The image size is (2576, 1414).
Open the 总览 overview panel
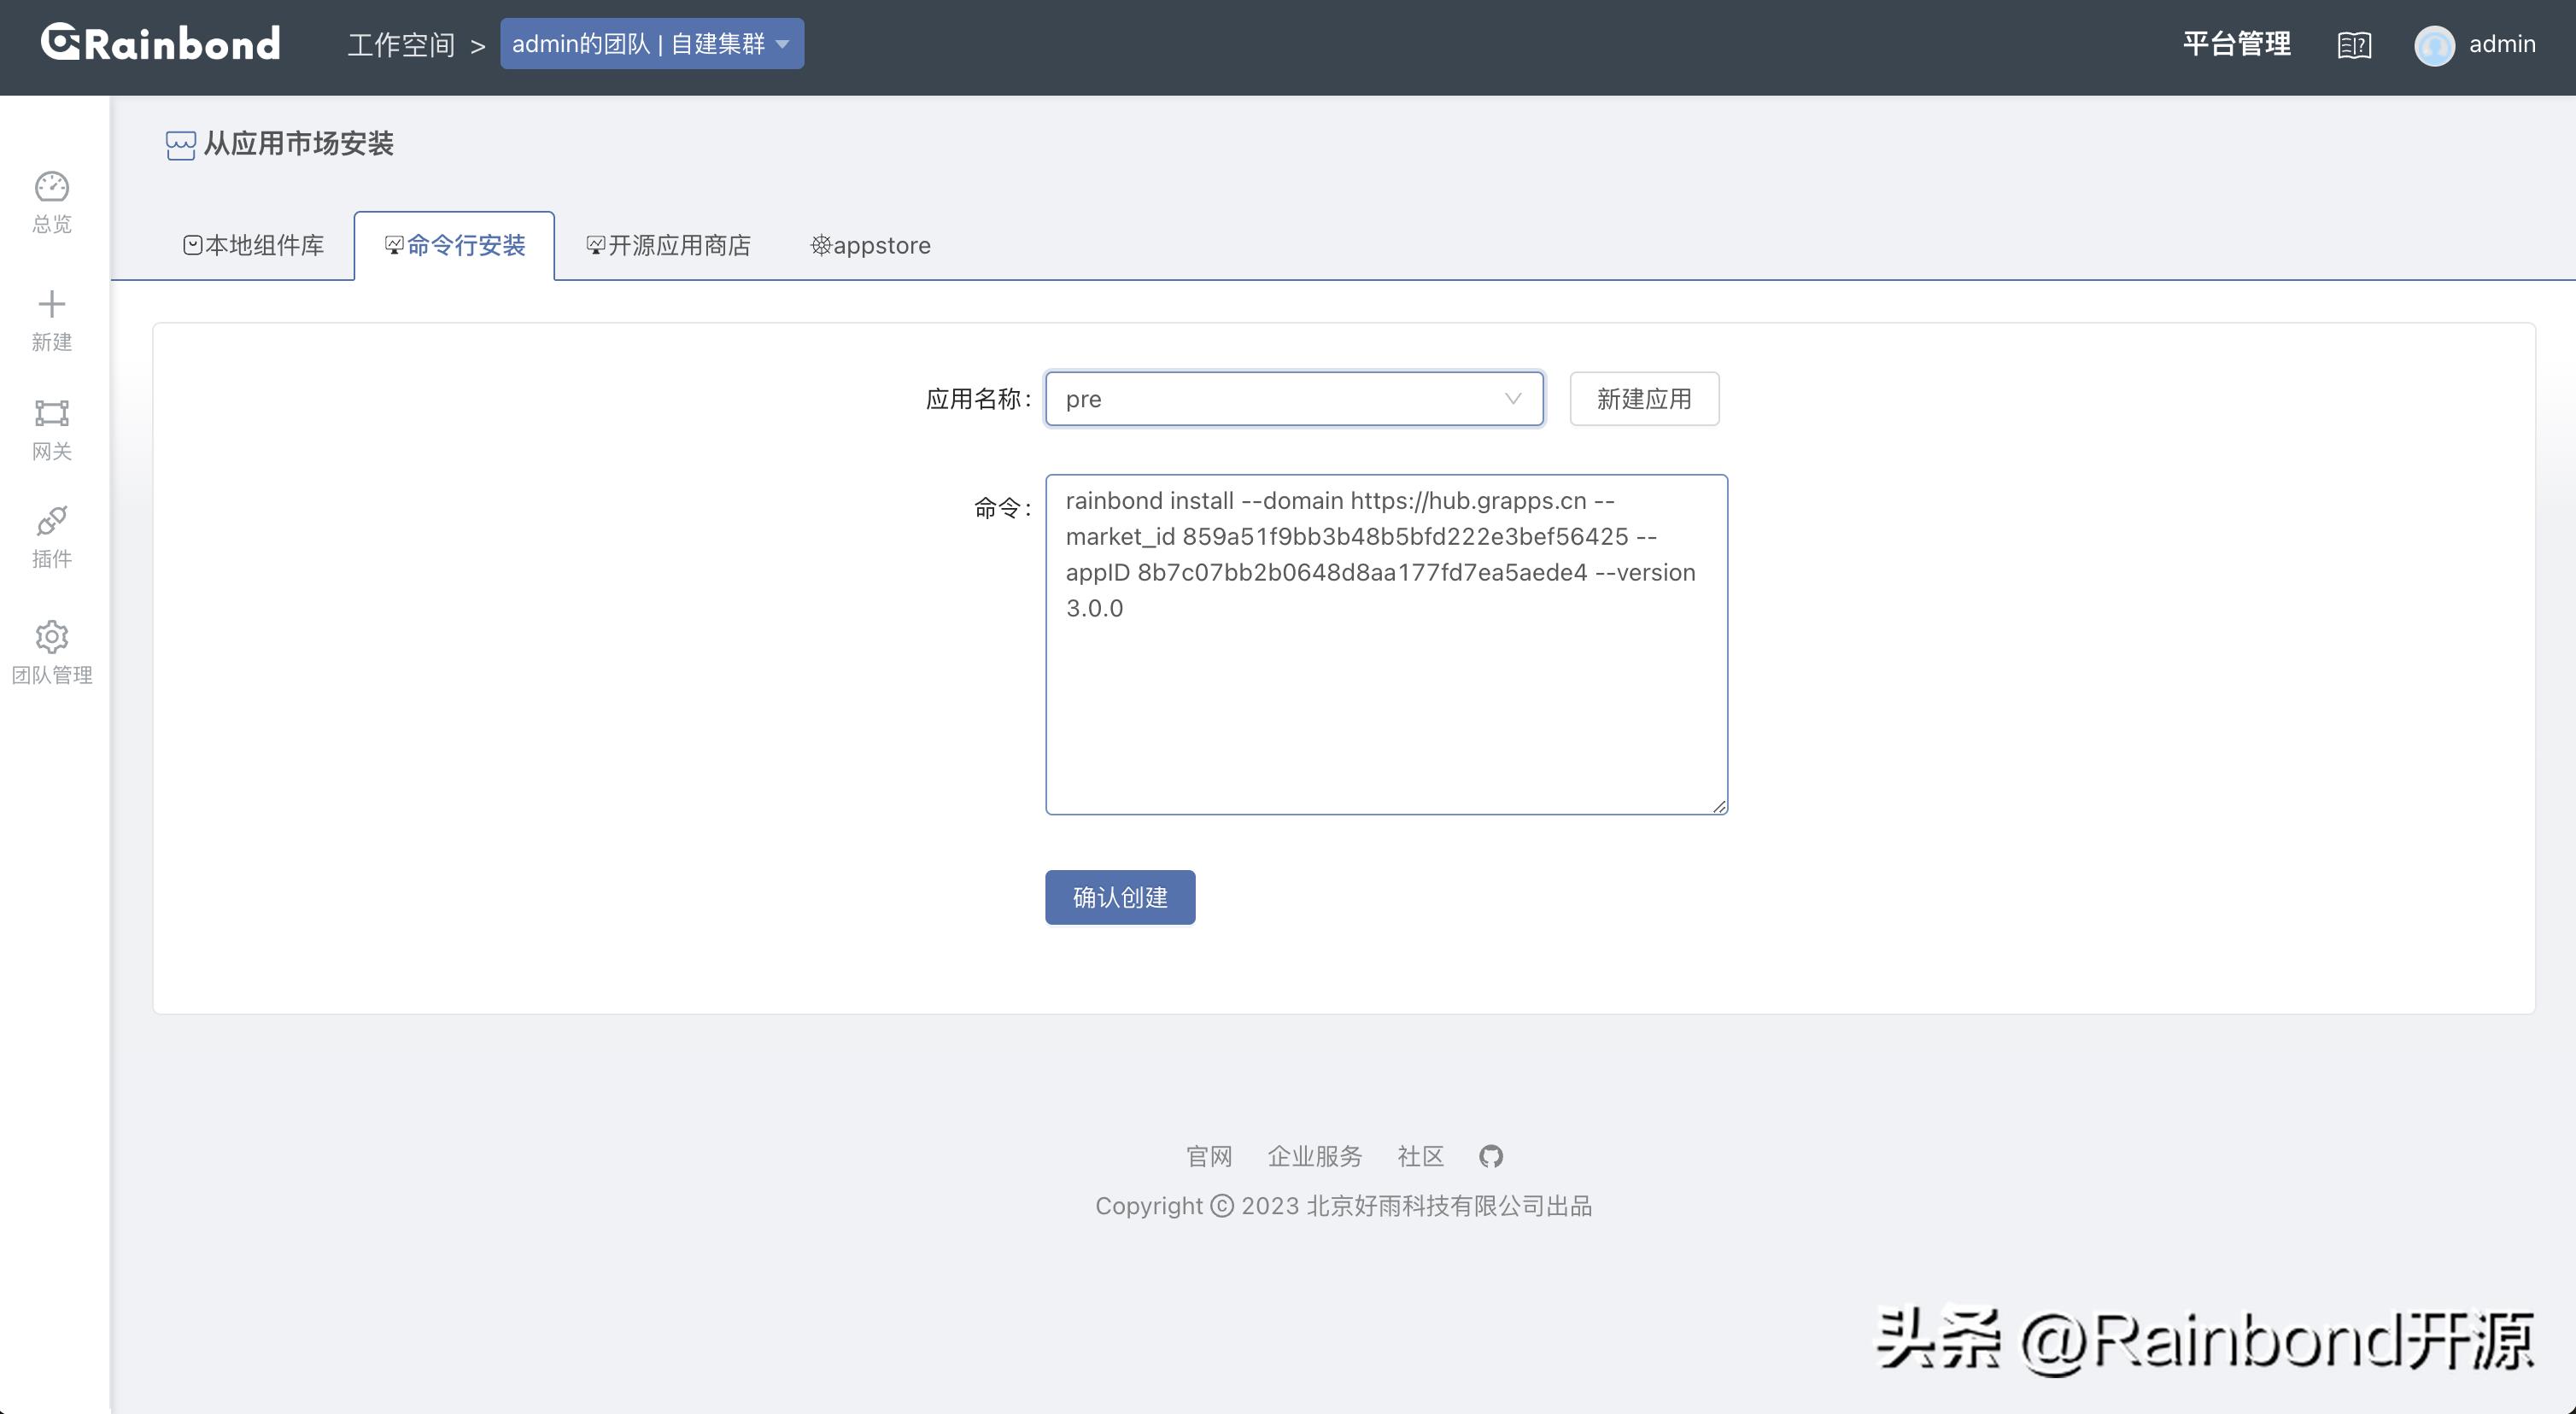[51, 200]
